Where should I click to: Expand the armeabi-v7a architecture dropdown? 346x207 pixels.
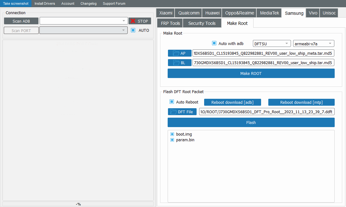(x=314, y=44)
